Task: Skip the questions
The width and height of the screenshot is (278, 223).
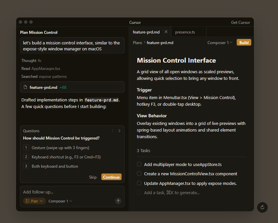Action: [x=93, y=177]
